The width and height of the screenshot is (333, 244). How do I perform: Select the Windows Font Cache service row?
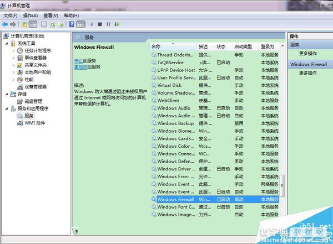click(215, 207)
